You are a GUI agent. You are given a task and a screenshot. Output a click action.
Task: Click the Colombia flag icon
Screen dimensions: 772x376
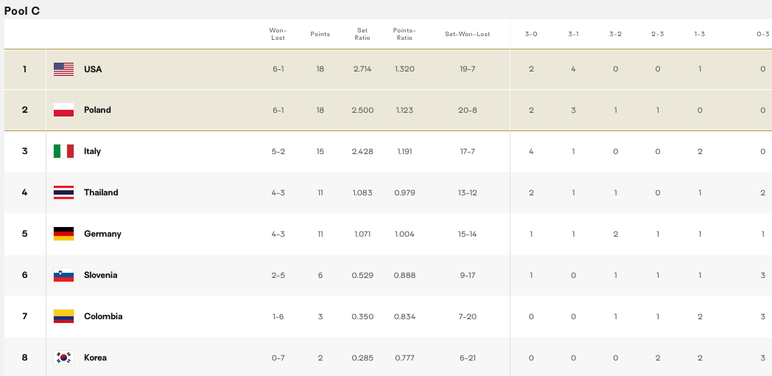(x=63, y=316)
